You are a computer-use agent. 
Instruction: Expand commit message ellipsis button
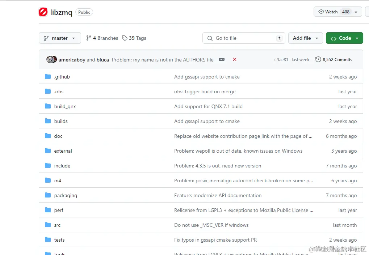click(222, 59)
